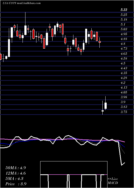Select the 3.9 price axis label

point(123,102)
